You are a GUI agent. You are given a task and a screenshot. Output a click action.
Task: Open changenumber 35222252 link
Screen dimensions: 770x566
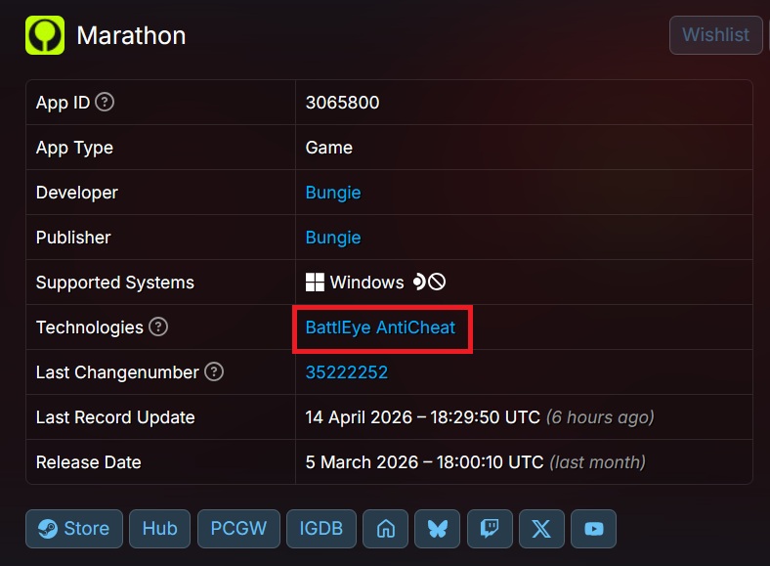(347, 372)
